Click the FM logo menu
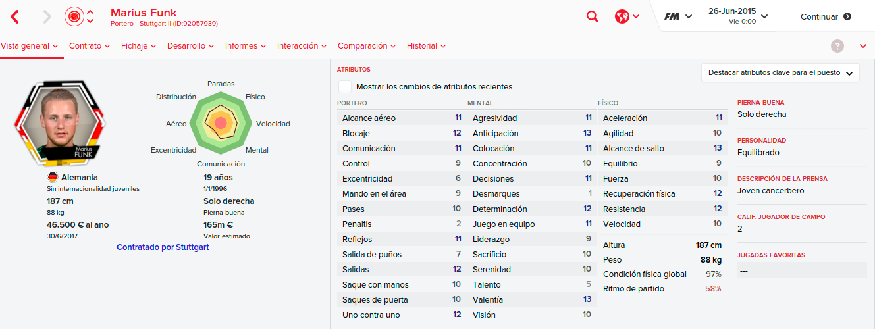 point(677,17)
